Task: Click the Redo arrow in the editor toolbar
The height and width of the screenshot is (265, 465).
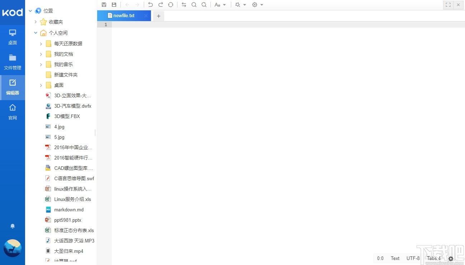Action: [x=161, y=5]
